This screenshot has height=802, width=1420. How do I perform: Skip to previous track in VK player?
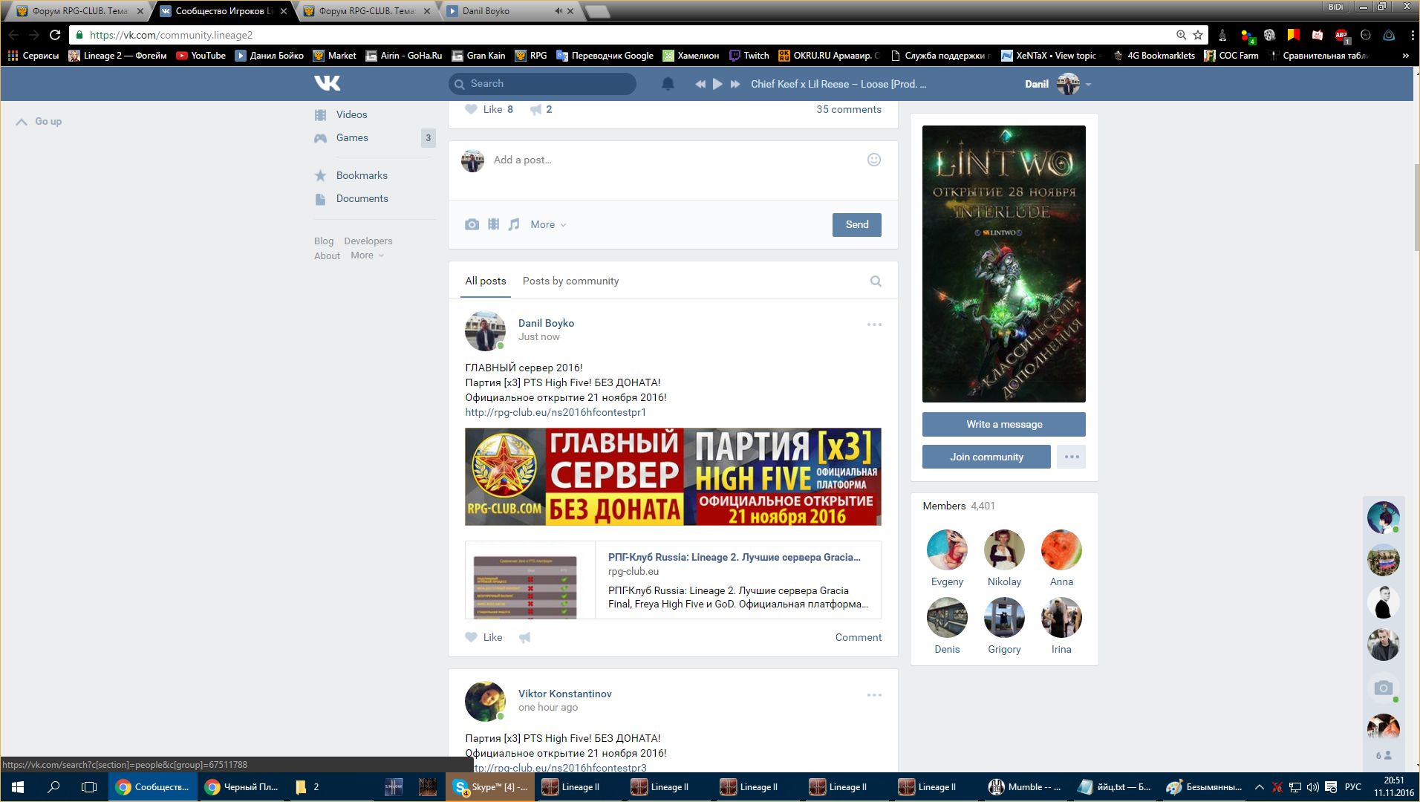(x=700, y=84)
